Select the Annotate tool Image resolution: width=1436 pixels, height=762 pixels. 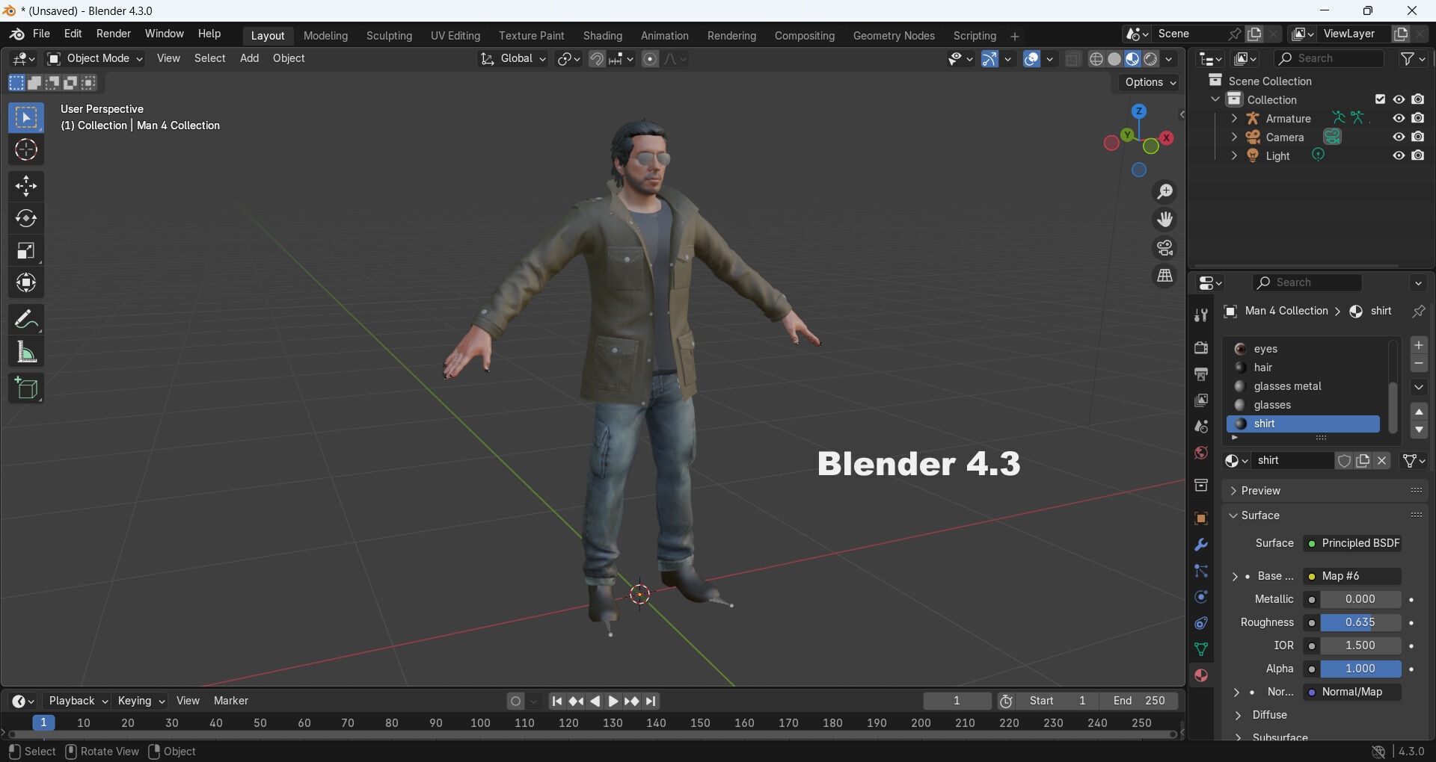click(x=26, y=320)
